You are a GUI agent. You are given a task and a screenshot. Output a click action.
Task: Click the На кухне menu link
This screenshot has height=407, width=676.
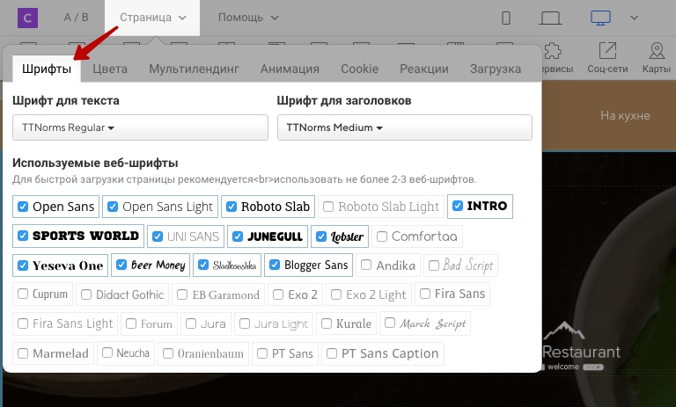[x=625, y=115]
